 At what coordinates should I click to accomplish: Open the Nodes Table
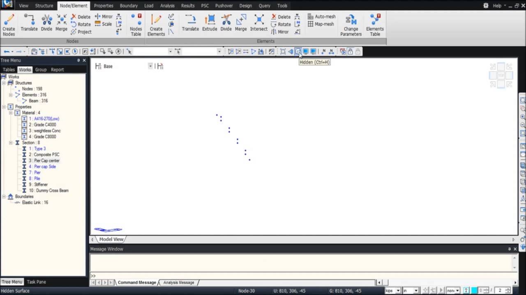point(136,25)
